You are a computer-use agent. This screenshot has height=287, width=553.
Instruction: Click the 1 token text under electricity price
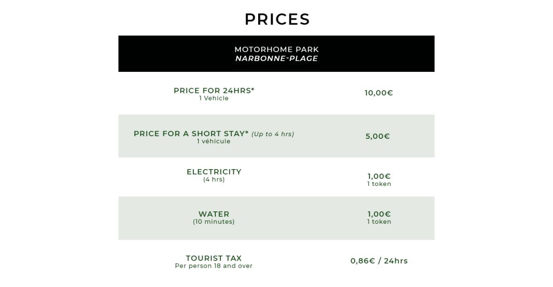(379, 184)
